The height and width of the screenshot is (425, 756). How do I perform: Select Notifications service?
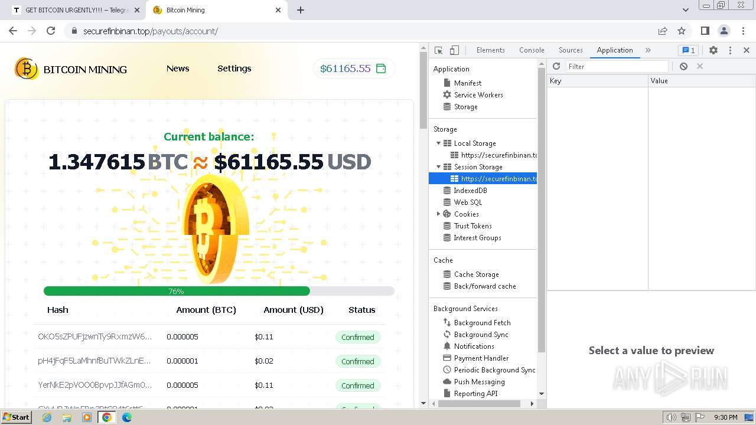click(x=474, y=346)
